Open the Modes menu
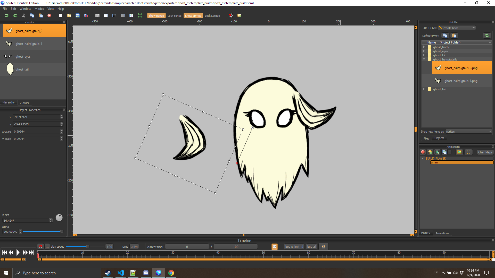 click(x=39, y=9)
